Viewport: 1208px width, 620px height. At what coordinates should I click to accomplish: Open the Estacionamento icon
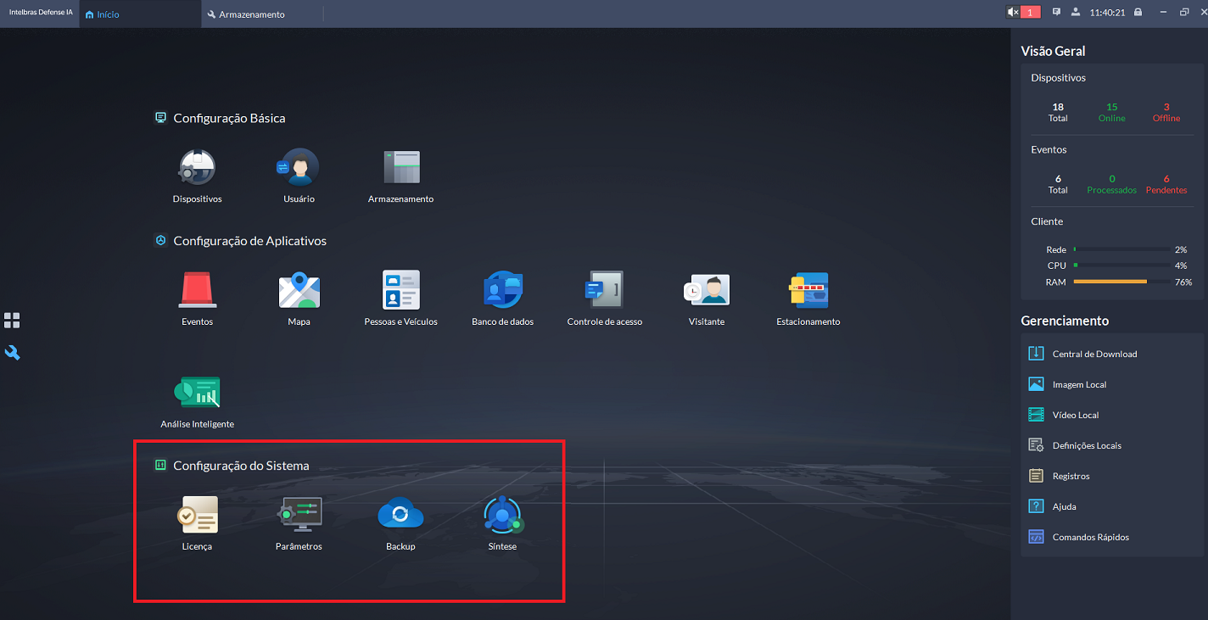point(808,290)
